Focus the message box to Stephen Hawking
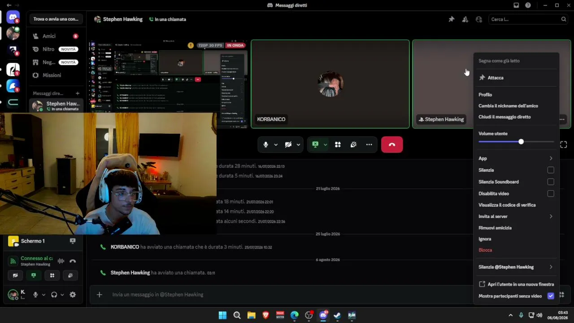 coord(287,295)
